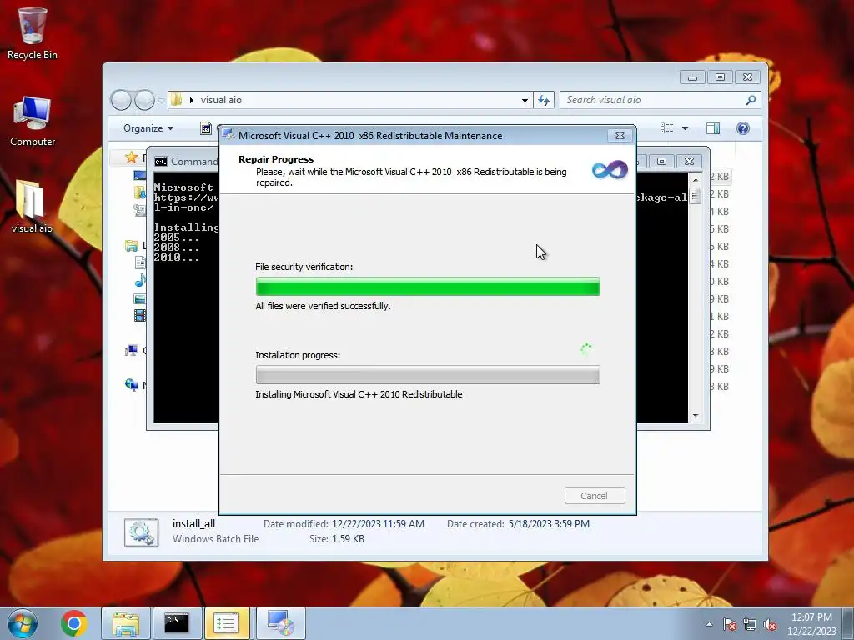Open the Computer desktop icon

click(x=33, y=122)
